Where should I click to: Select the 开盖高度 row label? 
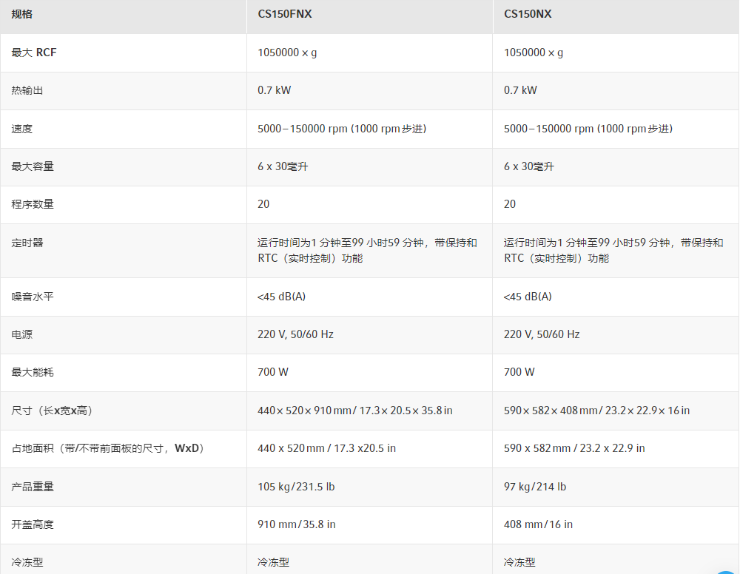33,524
